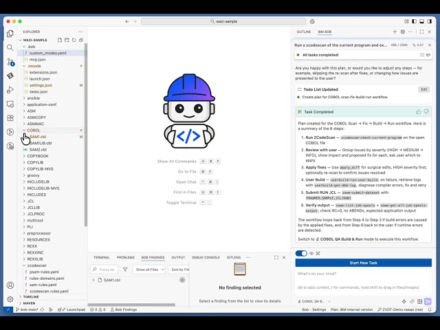Image resolution: width=440 pixels, height=330 pixels.
Task: Maximize the bottom panel
Action: [x=276, y=257]
